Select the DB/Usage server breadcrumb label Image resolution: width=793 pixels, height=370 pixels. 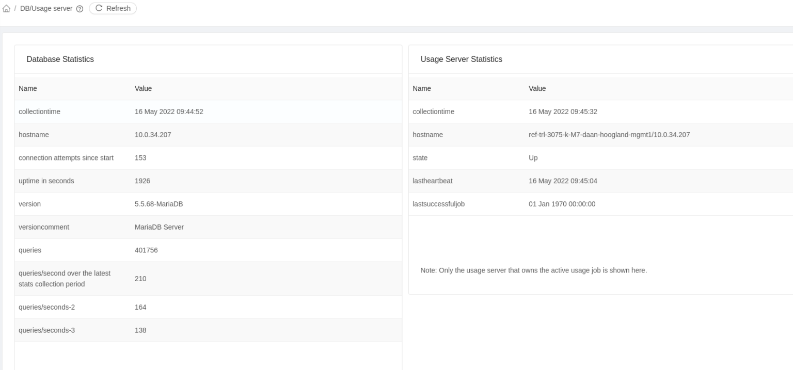click(47, 8)
